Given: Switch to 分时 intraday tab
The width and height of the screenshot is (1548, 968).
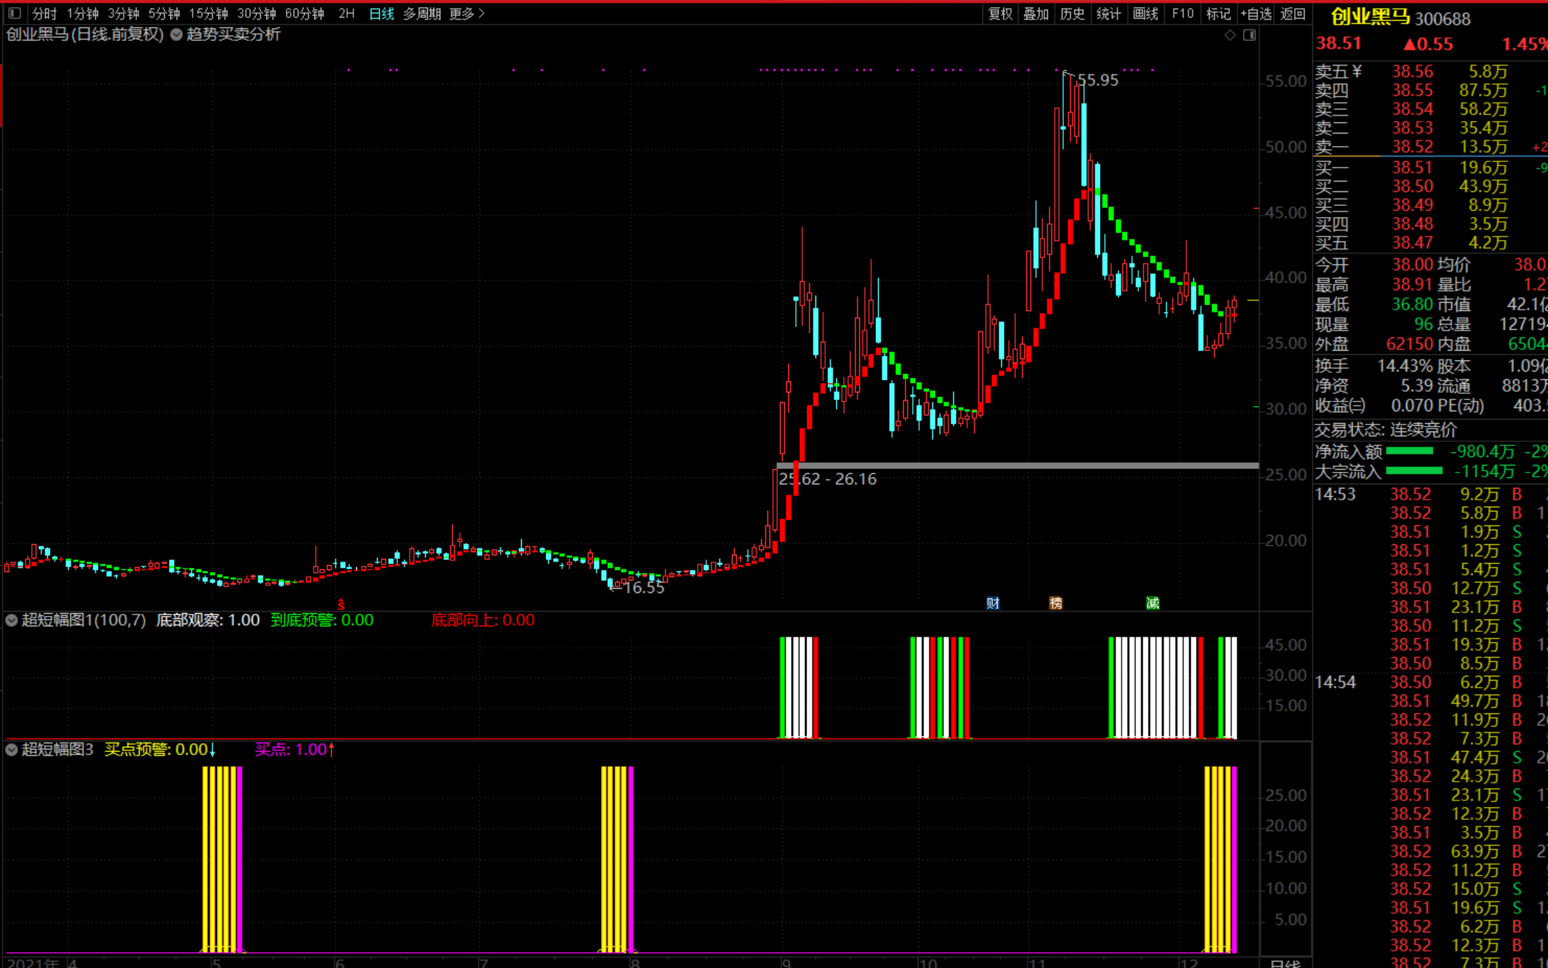Looking at the screenshot, I should pos(45,13).
